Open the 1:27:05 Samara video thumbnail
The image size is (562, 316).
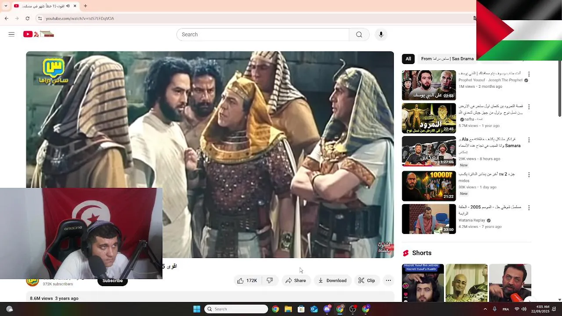[x=429, y=151]
